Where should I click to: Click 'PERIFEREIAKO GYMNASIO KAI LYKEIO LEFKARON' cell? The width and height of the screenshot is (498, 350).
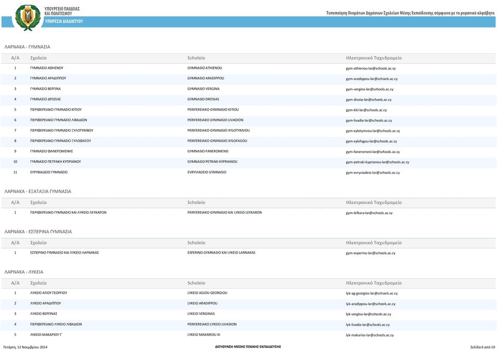click(225, 213)
